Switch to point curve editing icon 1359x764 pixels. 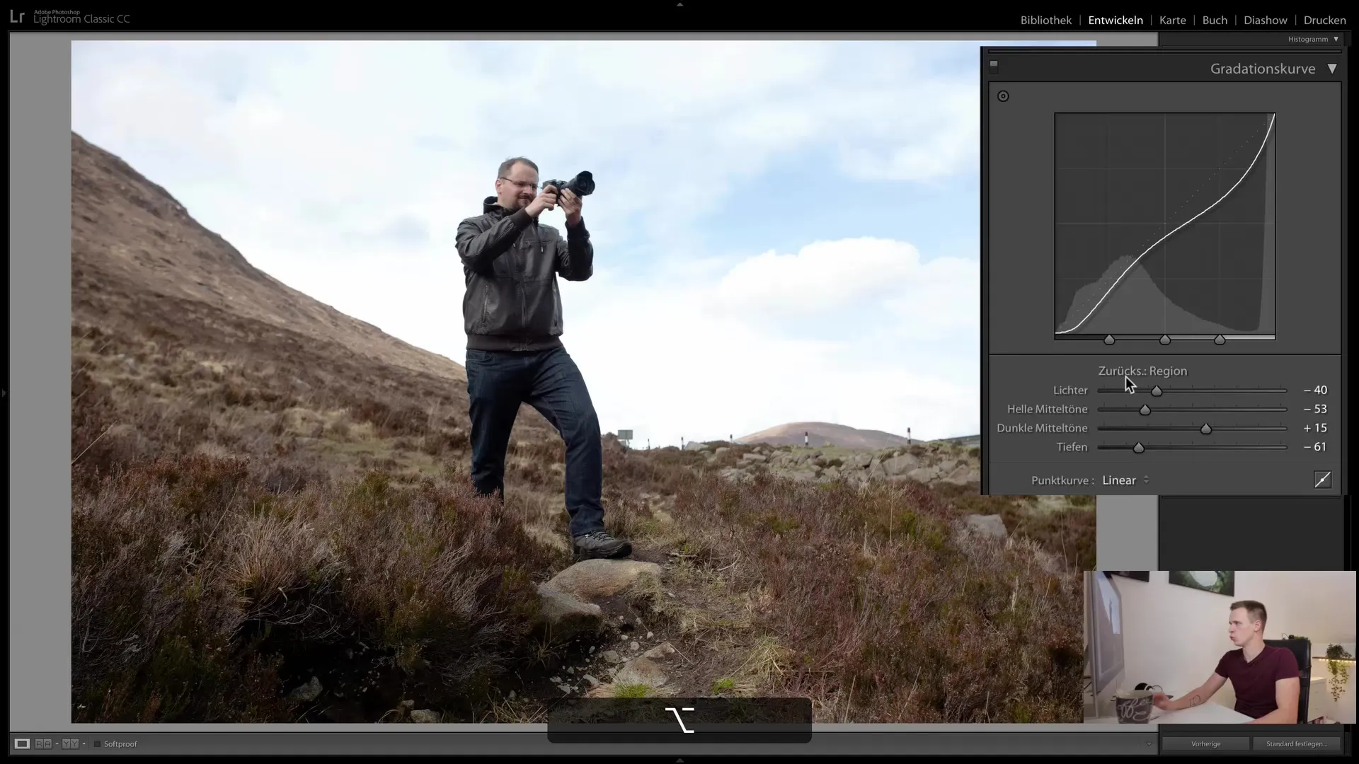point(1322,480)
